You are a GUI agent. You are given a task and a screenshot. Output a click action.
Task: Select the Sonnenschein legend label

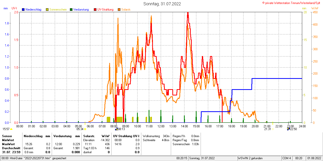[x=58, y=10]
